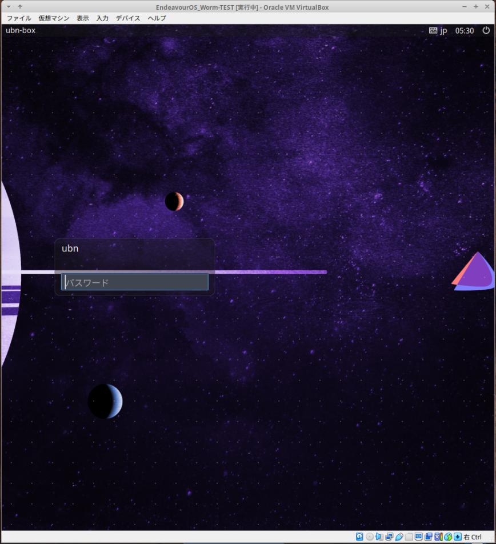Image resolution: width=496 pixels, height=544 pixels.
Task: Open the window menu arrow in the title bar
Action: 9,7
